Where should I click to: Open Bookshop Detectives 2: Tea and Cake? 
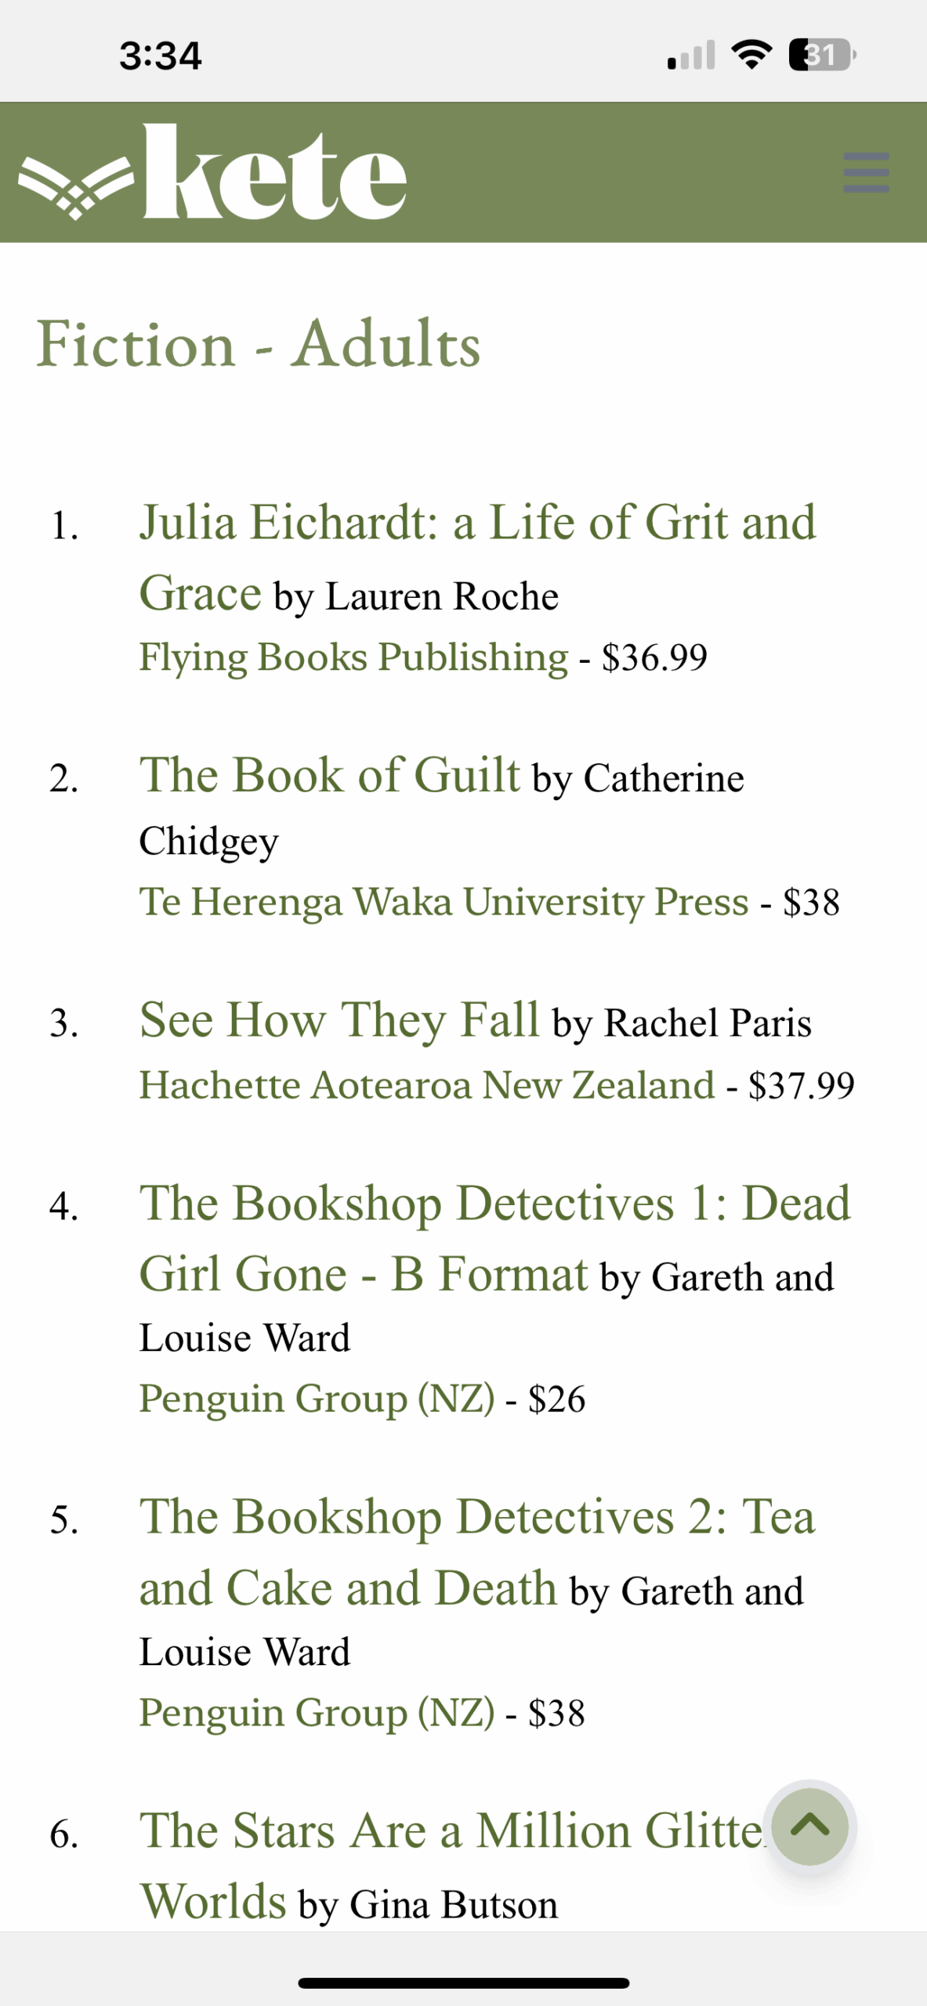(476, 1516)
